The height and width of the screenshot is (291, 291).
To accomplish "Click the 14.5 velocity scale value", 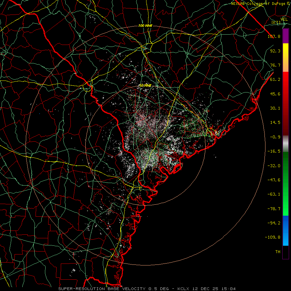I will (x=275, y=123).
